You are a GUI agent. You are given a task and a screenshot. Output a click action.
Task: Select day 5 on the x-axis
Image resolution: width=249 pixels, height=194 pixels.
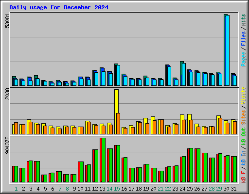45,189
